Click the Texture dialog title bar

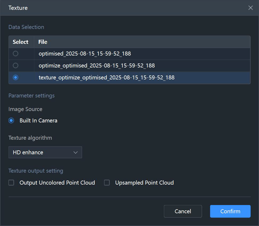pos(124,8)
